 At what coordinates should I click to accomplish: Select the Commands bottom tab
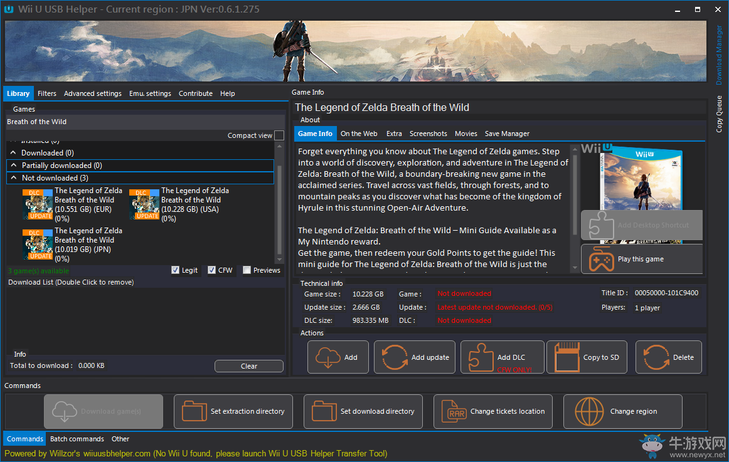pos(25,439)
